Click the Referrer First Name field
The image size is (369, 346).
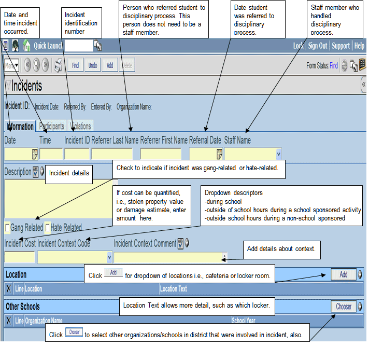point(161,154)
